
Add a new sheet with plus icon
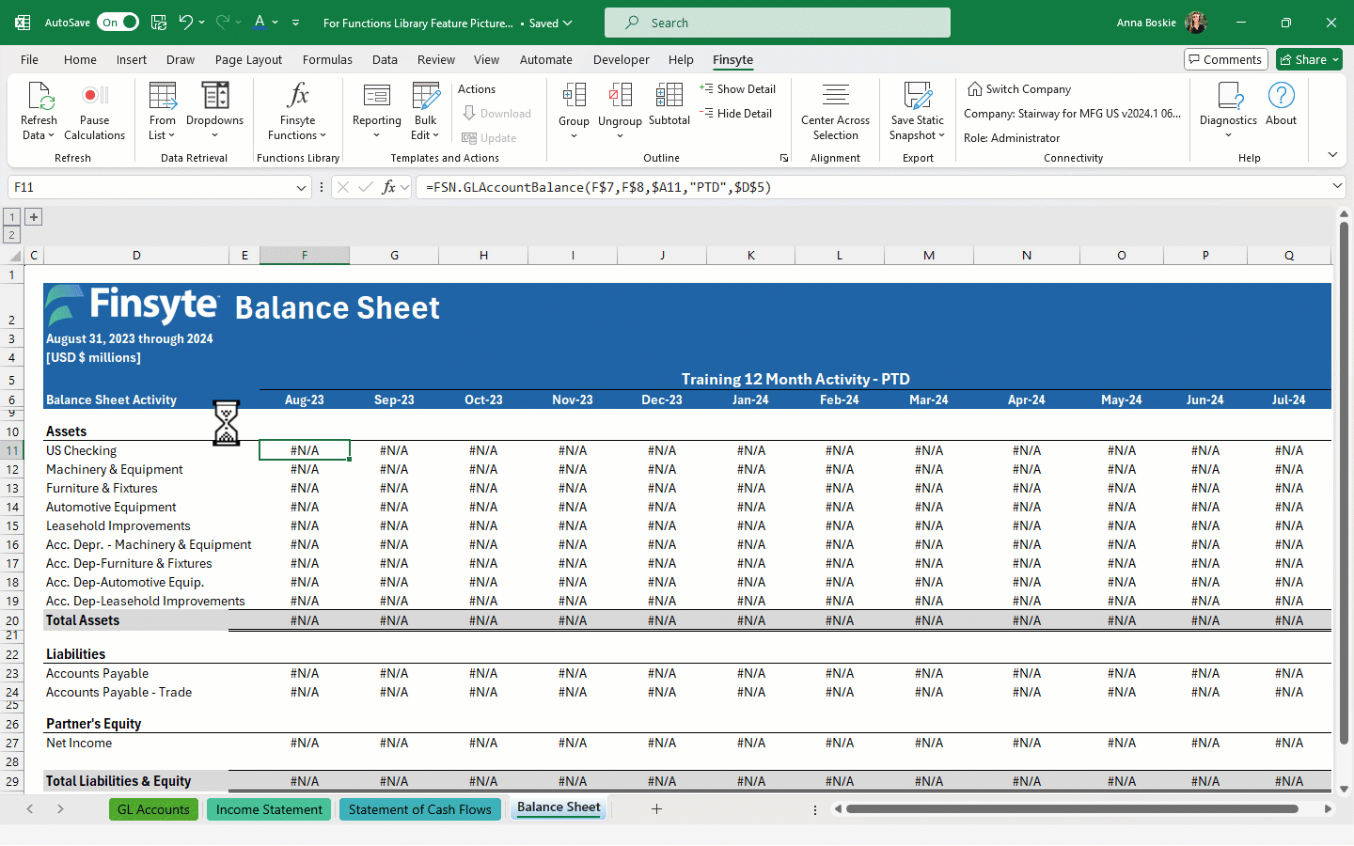pyautogui.click(x=656, y=808)
